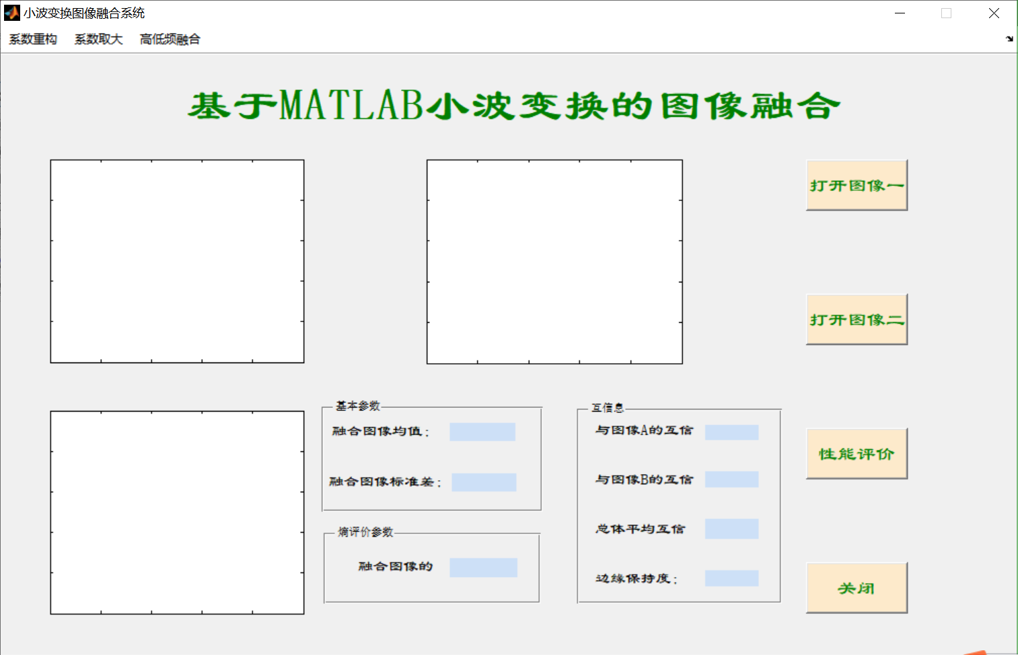Viewport: 1018px width, 655px height.
Task: Click the 融合图像均值 value field
Action: click(x=482, y=431)
